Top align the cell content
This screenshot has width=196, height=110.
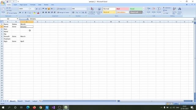43,9
